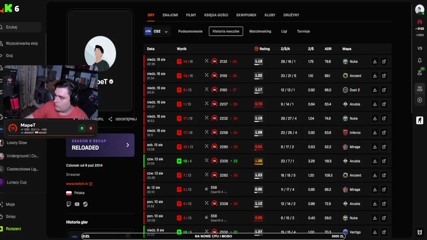Download the demo for the 20:27 Anubis match
The height and width of the screenshot is (240, 427).
pyautogui.click(x=375, y=104)
